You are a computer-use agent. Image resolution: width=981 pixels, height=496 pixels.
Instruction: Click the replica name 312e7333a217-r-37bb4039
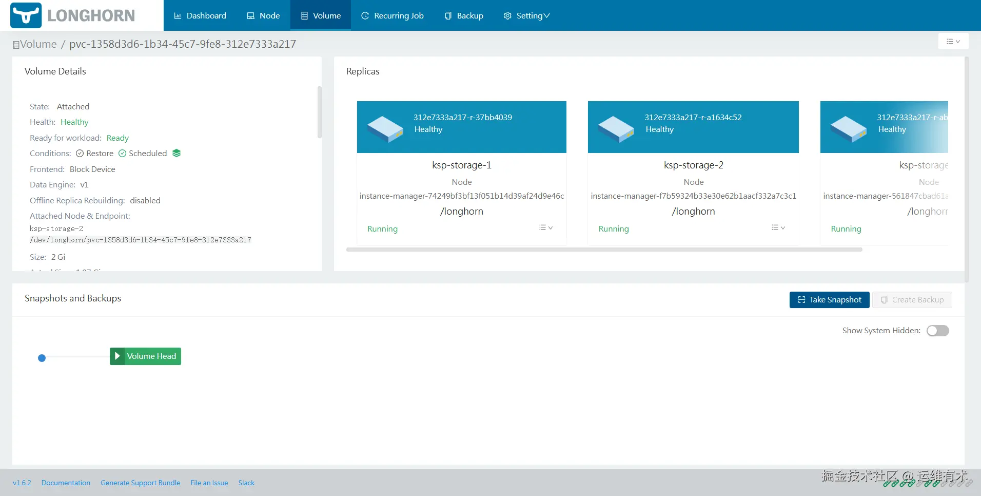463,117
